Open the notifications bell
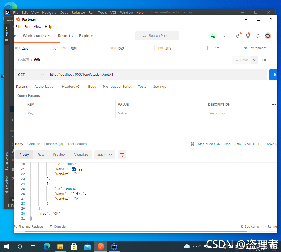This screenshot has height=252, width=281. pos(258,36)
